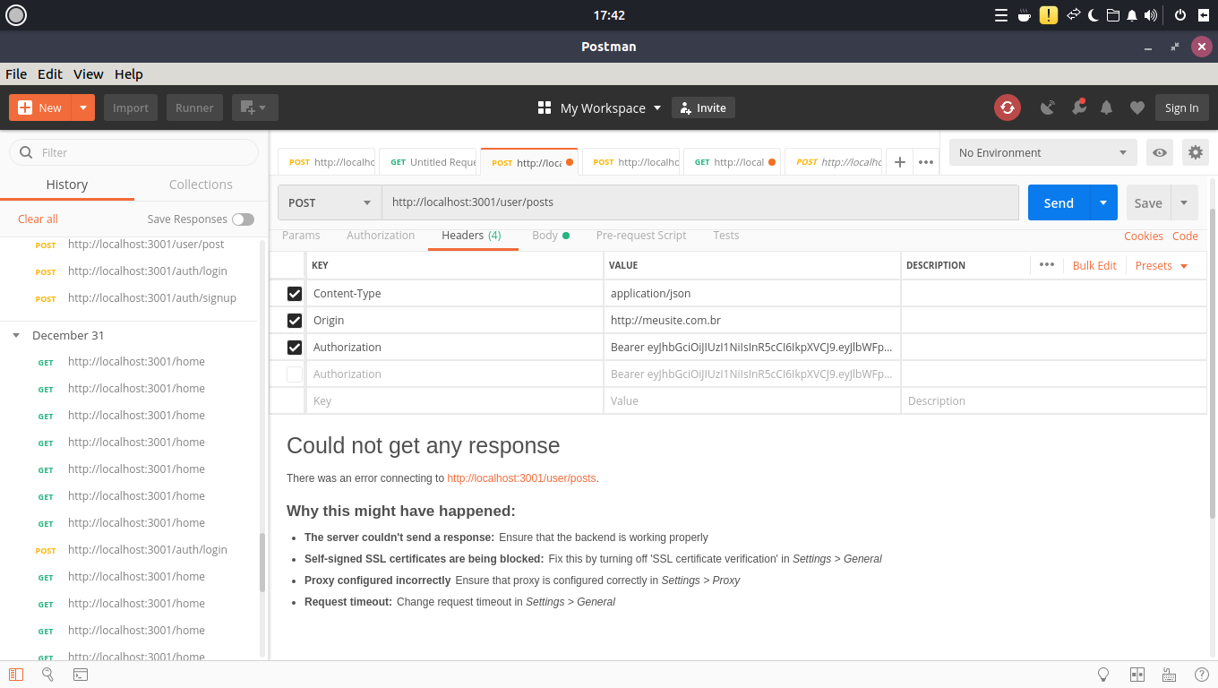The height and width of the screenshot is (688, 1218).
Task: Open the tab options three-dots menu
Action: (926, 162)
